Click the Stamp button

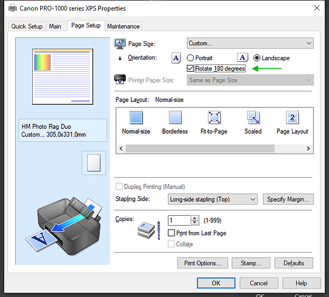(251, 263)
